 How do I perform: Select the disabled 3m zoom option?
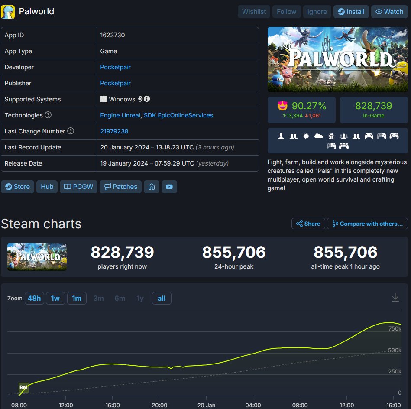point(99,299)
